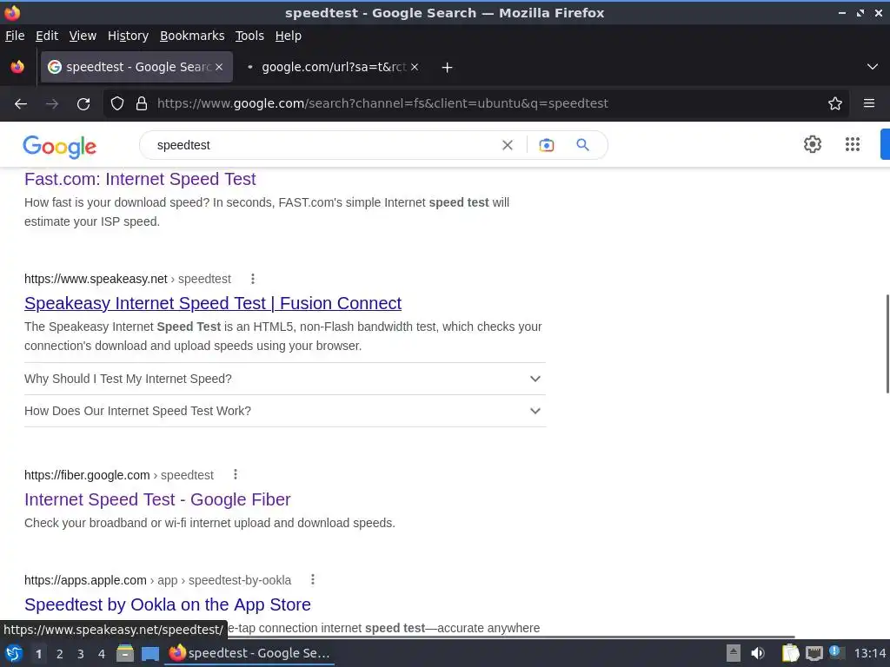This screenshot has width=890, height=667.
Task: Switch to workspace 2
Action: click(60, 654)
